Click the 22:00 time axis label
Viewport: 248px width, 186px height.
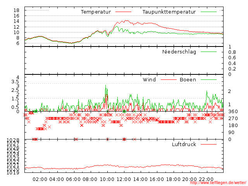click(206, 179)
